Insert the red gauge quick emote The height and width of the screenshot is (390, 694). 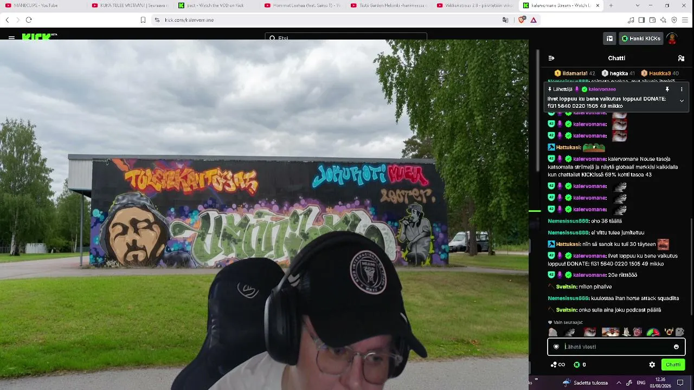pos(653,332)
